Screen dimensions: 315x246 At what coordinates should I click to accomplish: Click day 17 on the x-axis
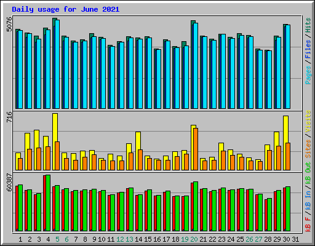(166, 239)
